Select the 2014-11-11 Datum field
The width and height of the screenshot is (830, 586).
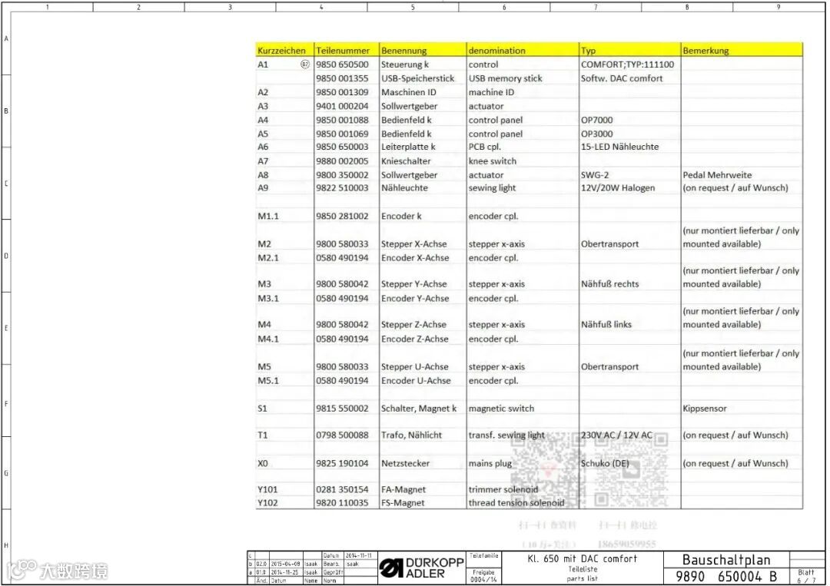click(358, 555)
